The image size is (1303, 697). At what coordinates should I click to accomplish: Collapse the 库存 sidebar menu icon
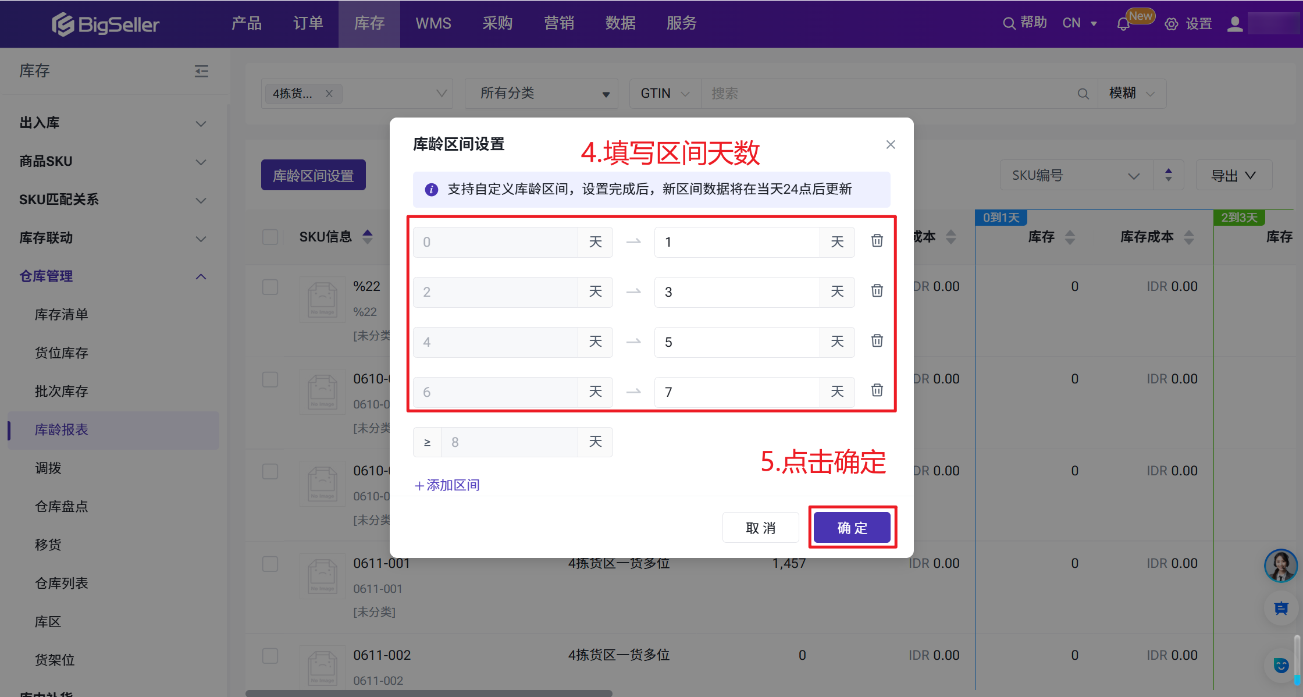pyautogui.click(x=201, y=71)
